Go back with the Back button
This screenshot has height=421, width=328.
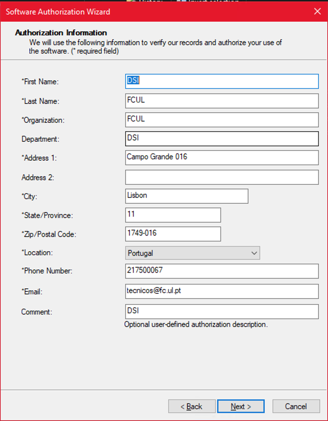[x=192, y=406]
